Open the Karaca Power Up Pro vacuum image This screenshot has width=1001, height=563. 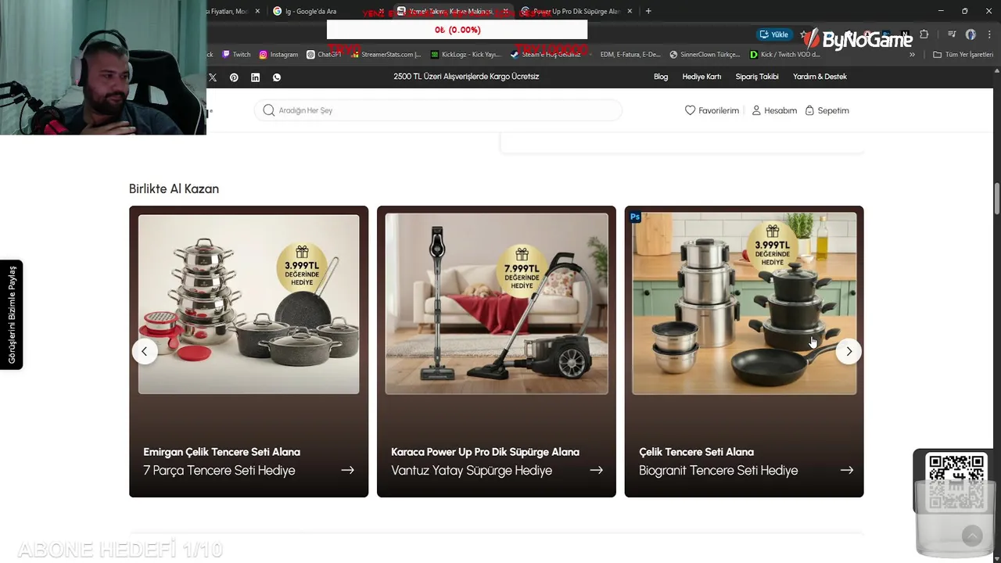point(497,304)
